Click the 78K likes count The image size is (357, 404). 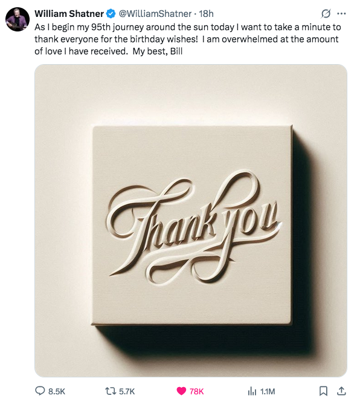point(197,391)
